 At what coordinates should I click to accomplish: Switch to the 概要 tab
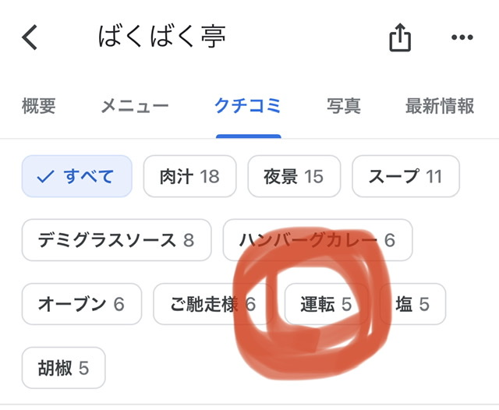click(x=39, y=107)
